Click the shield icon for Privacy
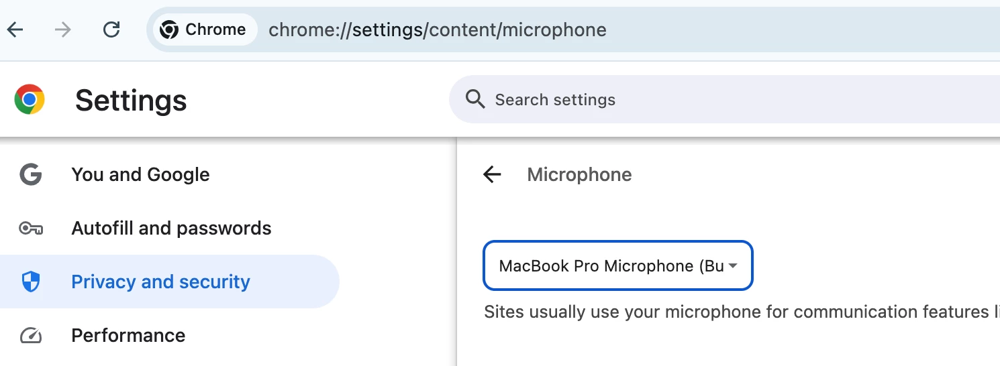 coord(31,282)
